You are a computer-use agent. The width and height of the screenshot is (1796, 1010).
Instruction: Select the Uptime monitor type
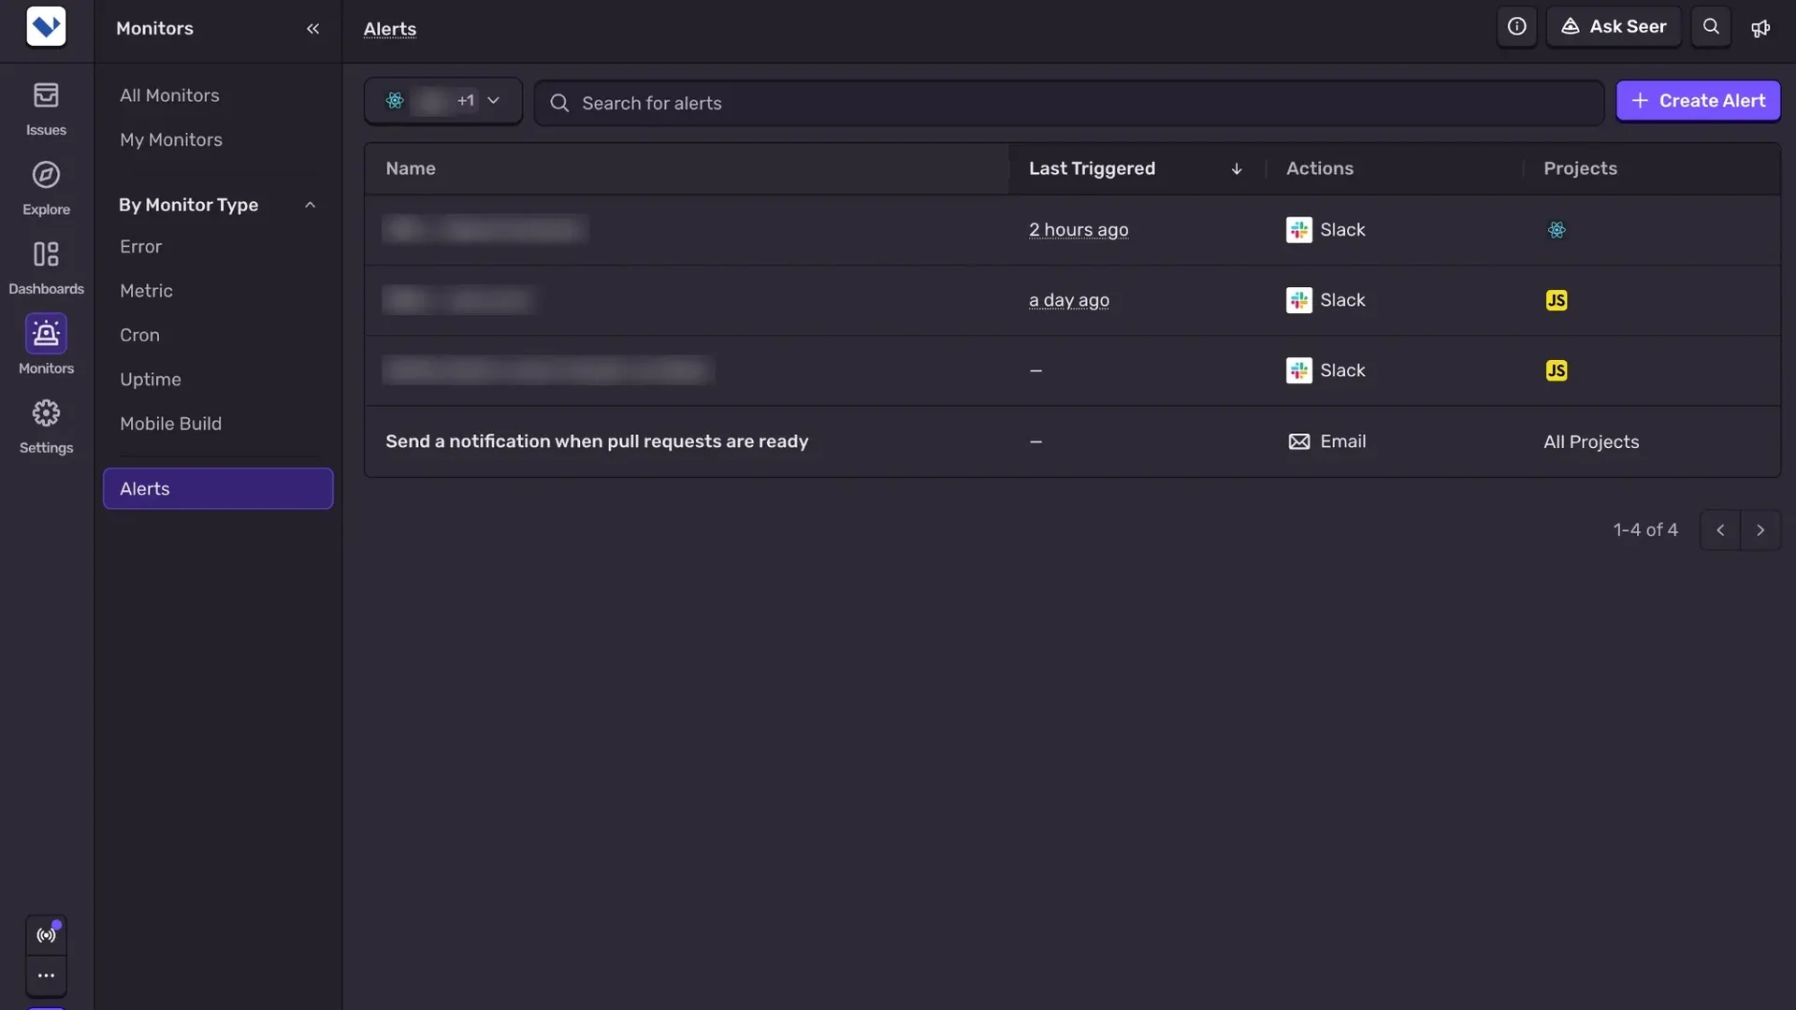(x=151, y=380)
